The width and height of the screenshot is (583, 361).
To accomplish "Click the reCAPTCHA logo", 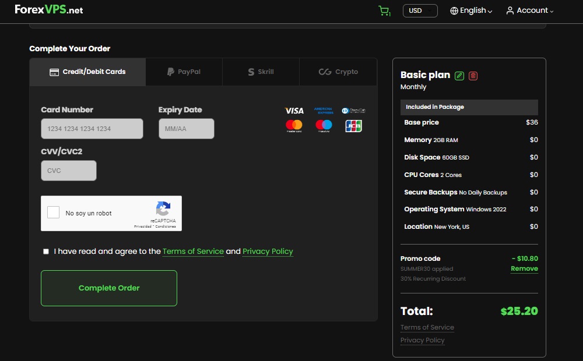I will click(163, 209).
